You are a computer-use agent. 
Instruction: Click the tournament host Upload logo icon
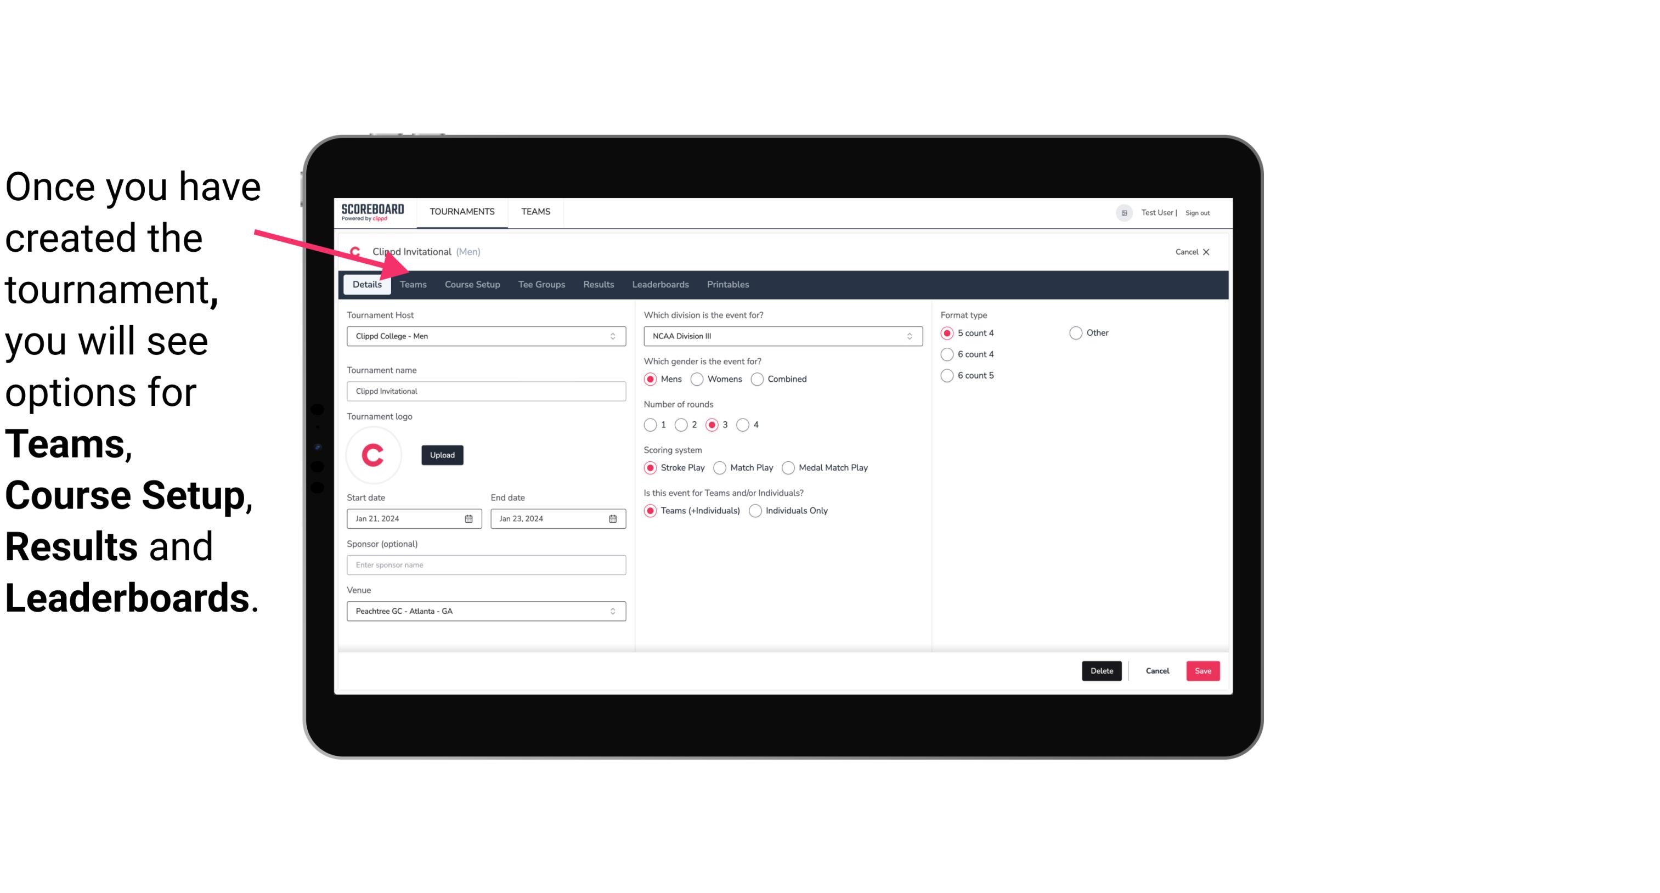click(442, 454)
